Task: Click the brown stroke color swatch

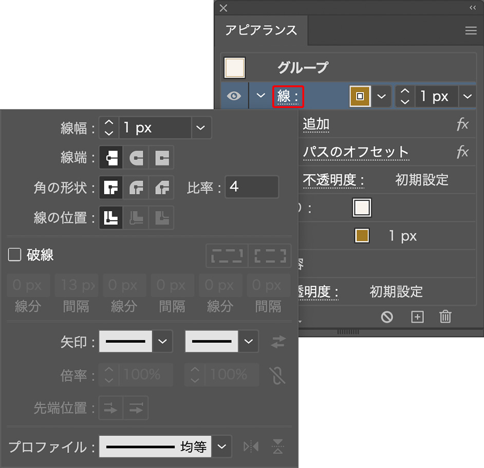Action: 360,96
